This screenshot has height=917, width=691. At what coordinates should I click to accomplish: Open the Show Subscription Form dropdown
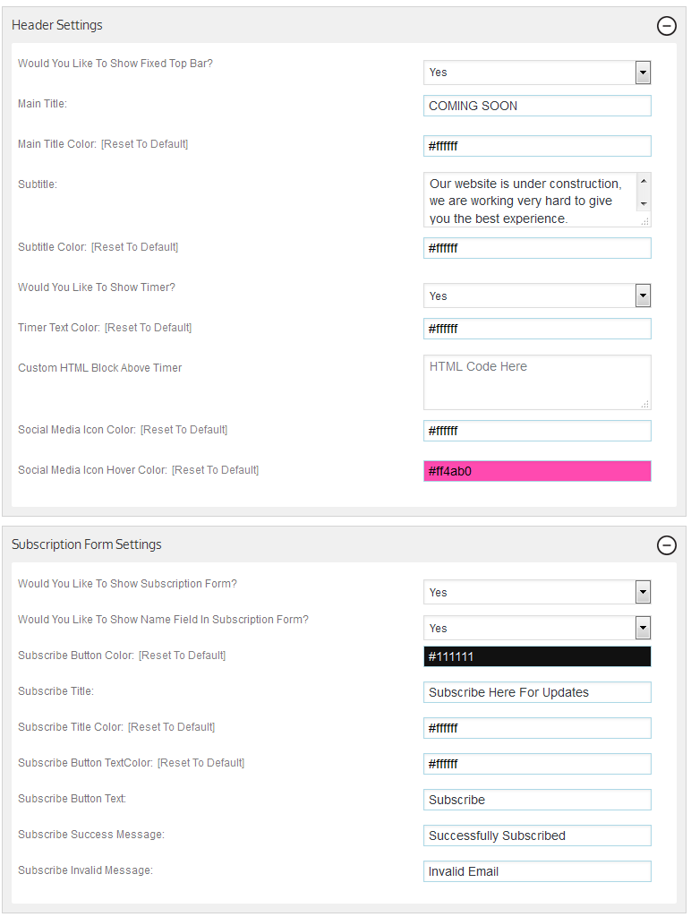[x=537, y=593]
